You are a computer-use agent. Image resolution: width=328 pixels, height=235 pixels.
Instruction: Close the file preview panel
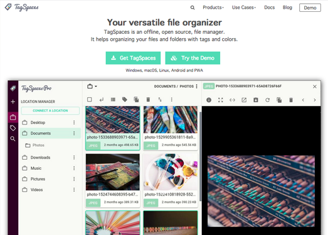[315, 86]
